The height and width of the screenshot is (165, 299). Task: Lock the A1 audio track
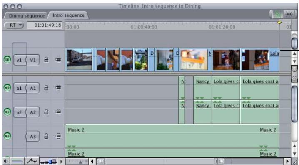46,88
